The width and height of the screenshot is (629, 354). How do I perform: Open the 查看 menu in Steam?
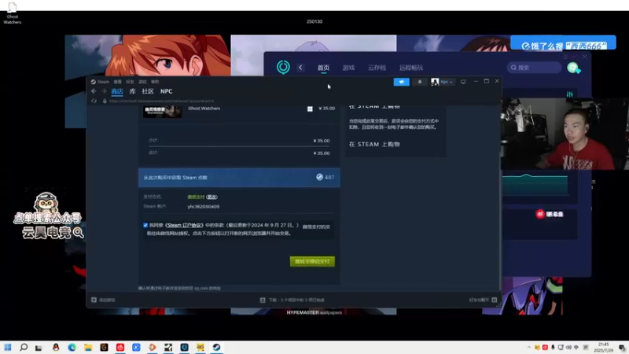pyautogui.click(x=117, y=82)
